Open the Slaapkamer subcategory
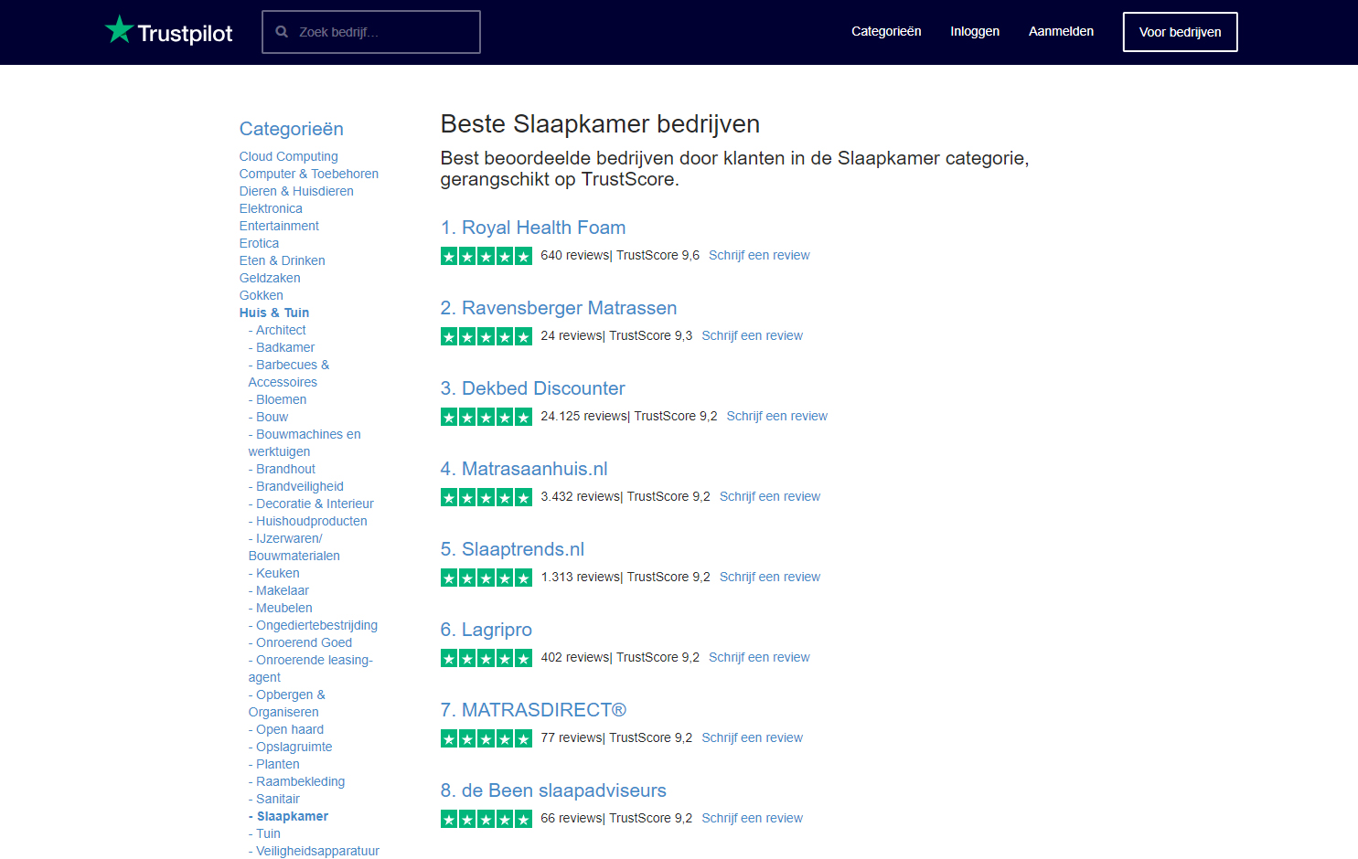Image resolution: width=1358 pixels, height=859 pixels. (x=288, y=816)
